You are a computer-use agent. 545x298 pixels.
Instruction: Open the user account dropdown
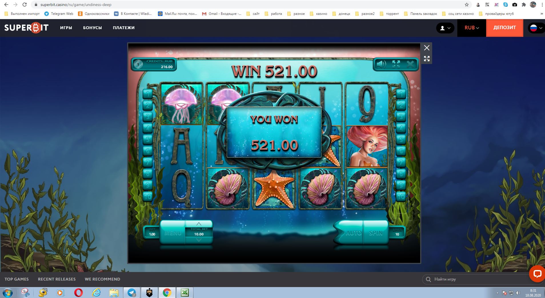point(445,28)
